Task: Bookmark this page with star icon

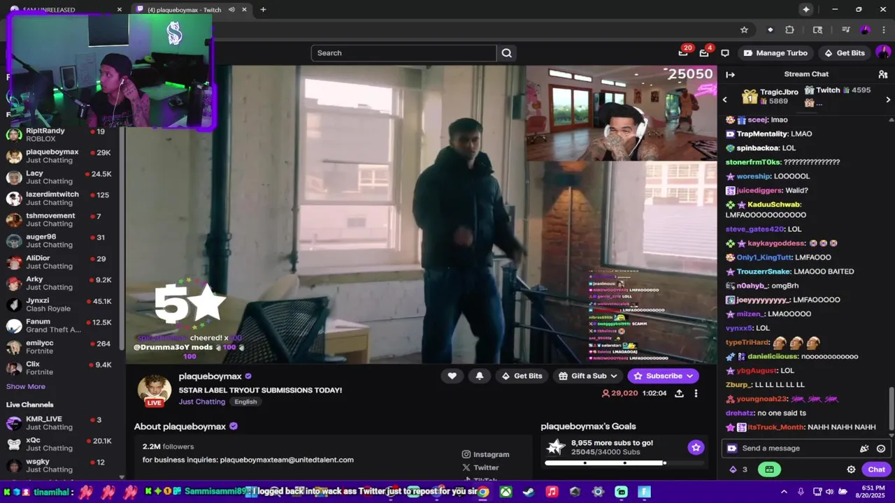Action: (744, 30)
